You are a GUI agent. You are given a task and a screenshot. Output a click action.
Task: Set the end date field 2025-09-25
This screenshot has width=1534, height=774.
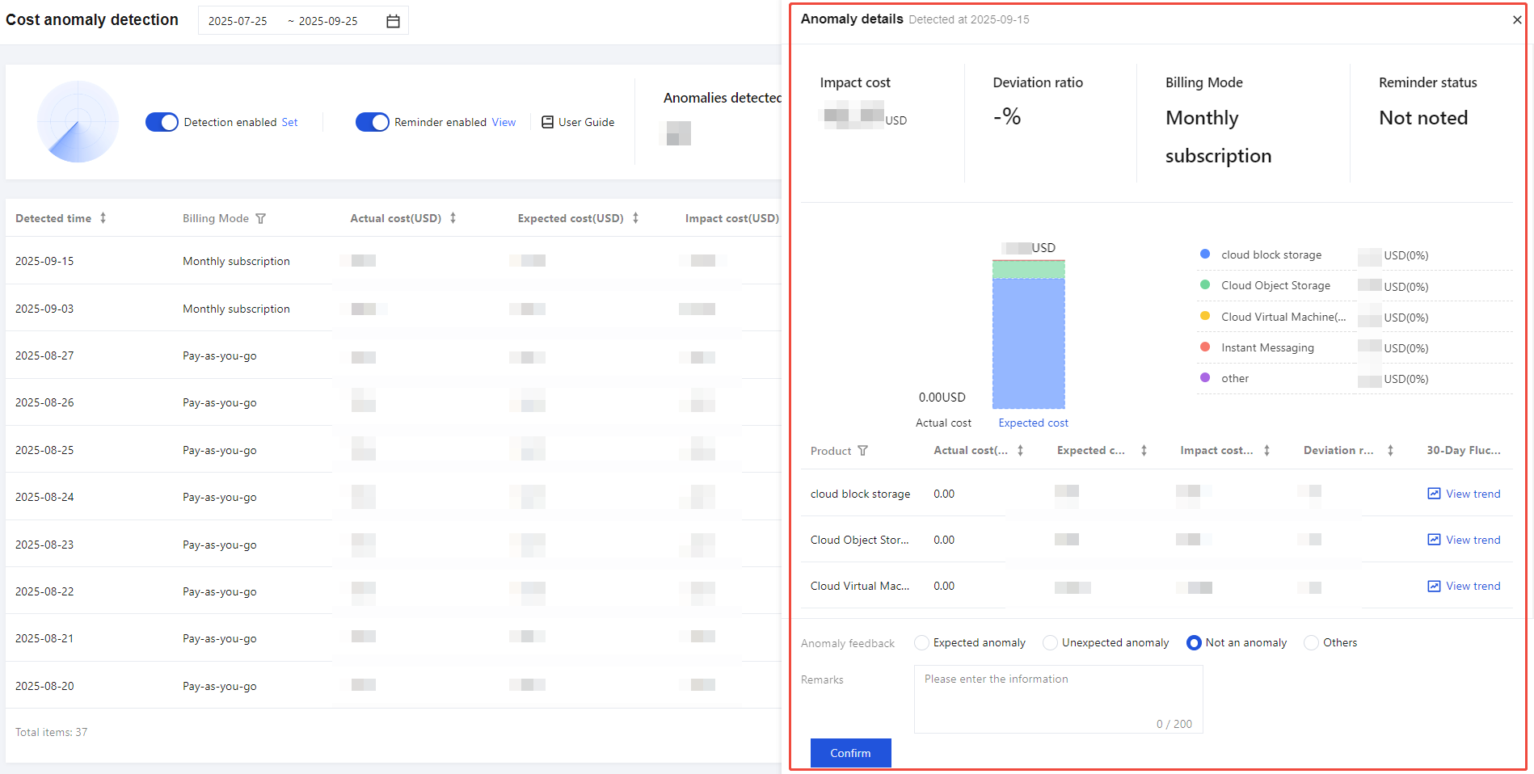pyautogui.click(x=328, y=21)
